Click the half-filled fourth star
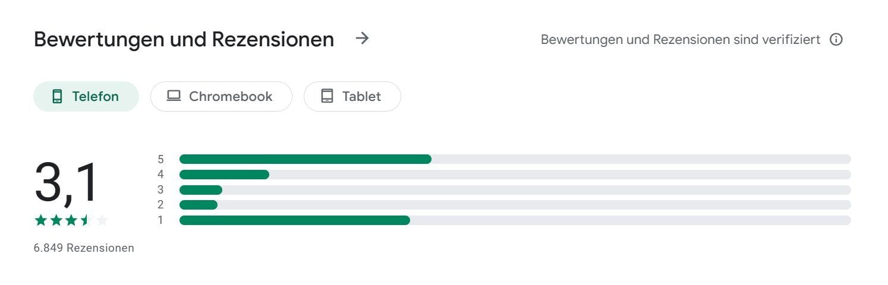This screenshot has width=888, height=285. (x=86, y=220)
